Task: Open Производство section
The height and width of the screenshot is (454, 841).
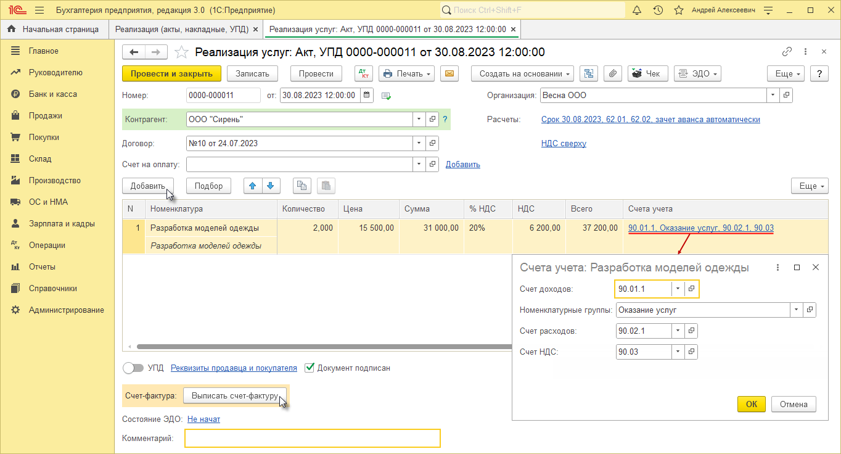Action: (x=55, y=180)
